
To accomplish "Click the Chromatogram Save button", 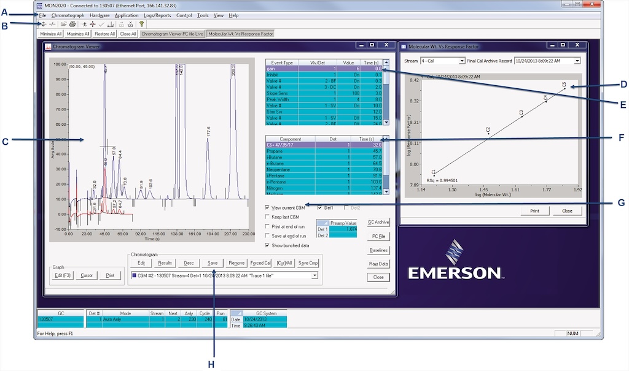I will [212, 263].
